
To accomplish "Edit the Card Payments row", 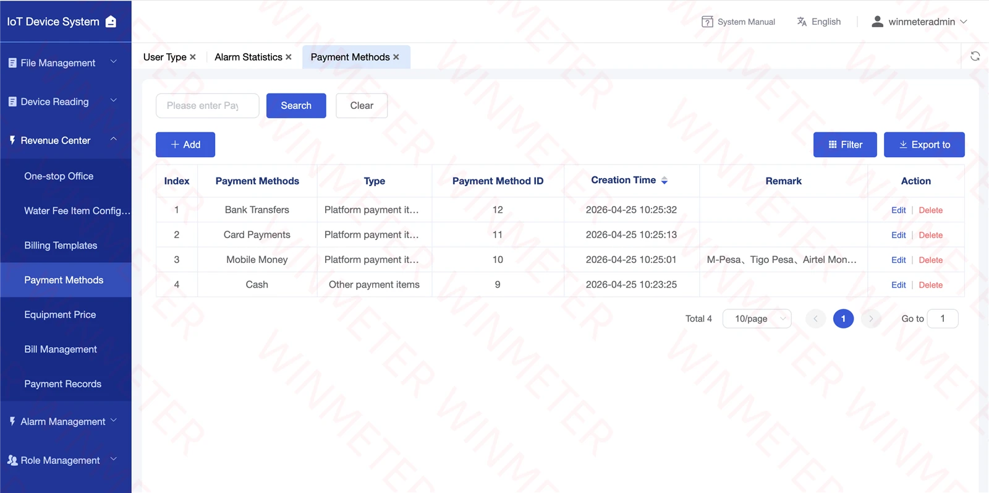I will point(898,235).
